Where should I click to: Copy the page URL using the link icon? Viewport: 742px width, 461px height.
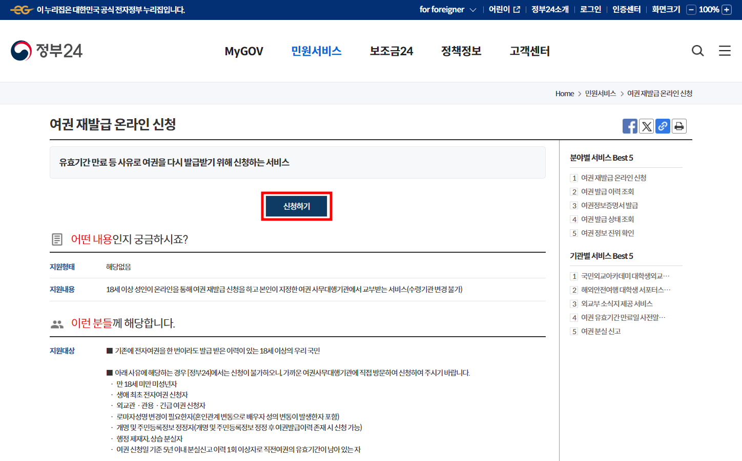[663, 126]
